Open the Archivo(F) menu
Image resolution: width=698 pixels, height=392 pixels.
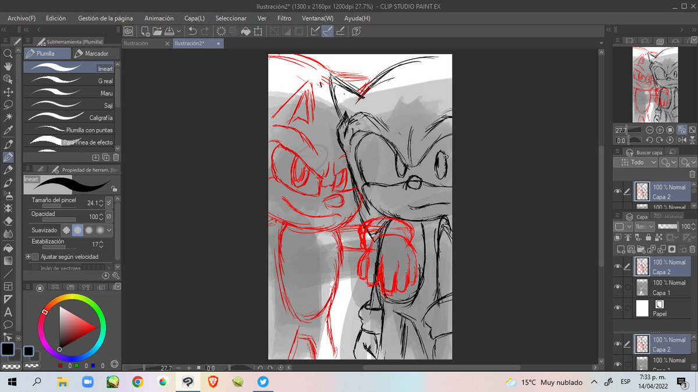[21, 18]
